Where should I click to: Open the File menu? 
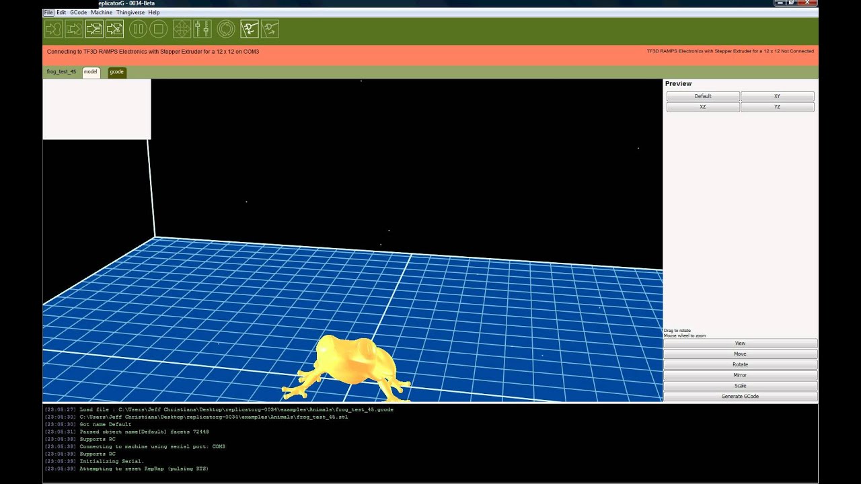(x=48, y=12)
